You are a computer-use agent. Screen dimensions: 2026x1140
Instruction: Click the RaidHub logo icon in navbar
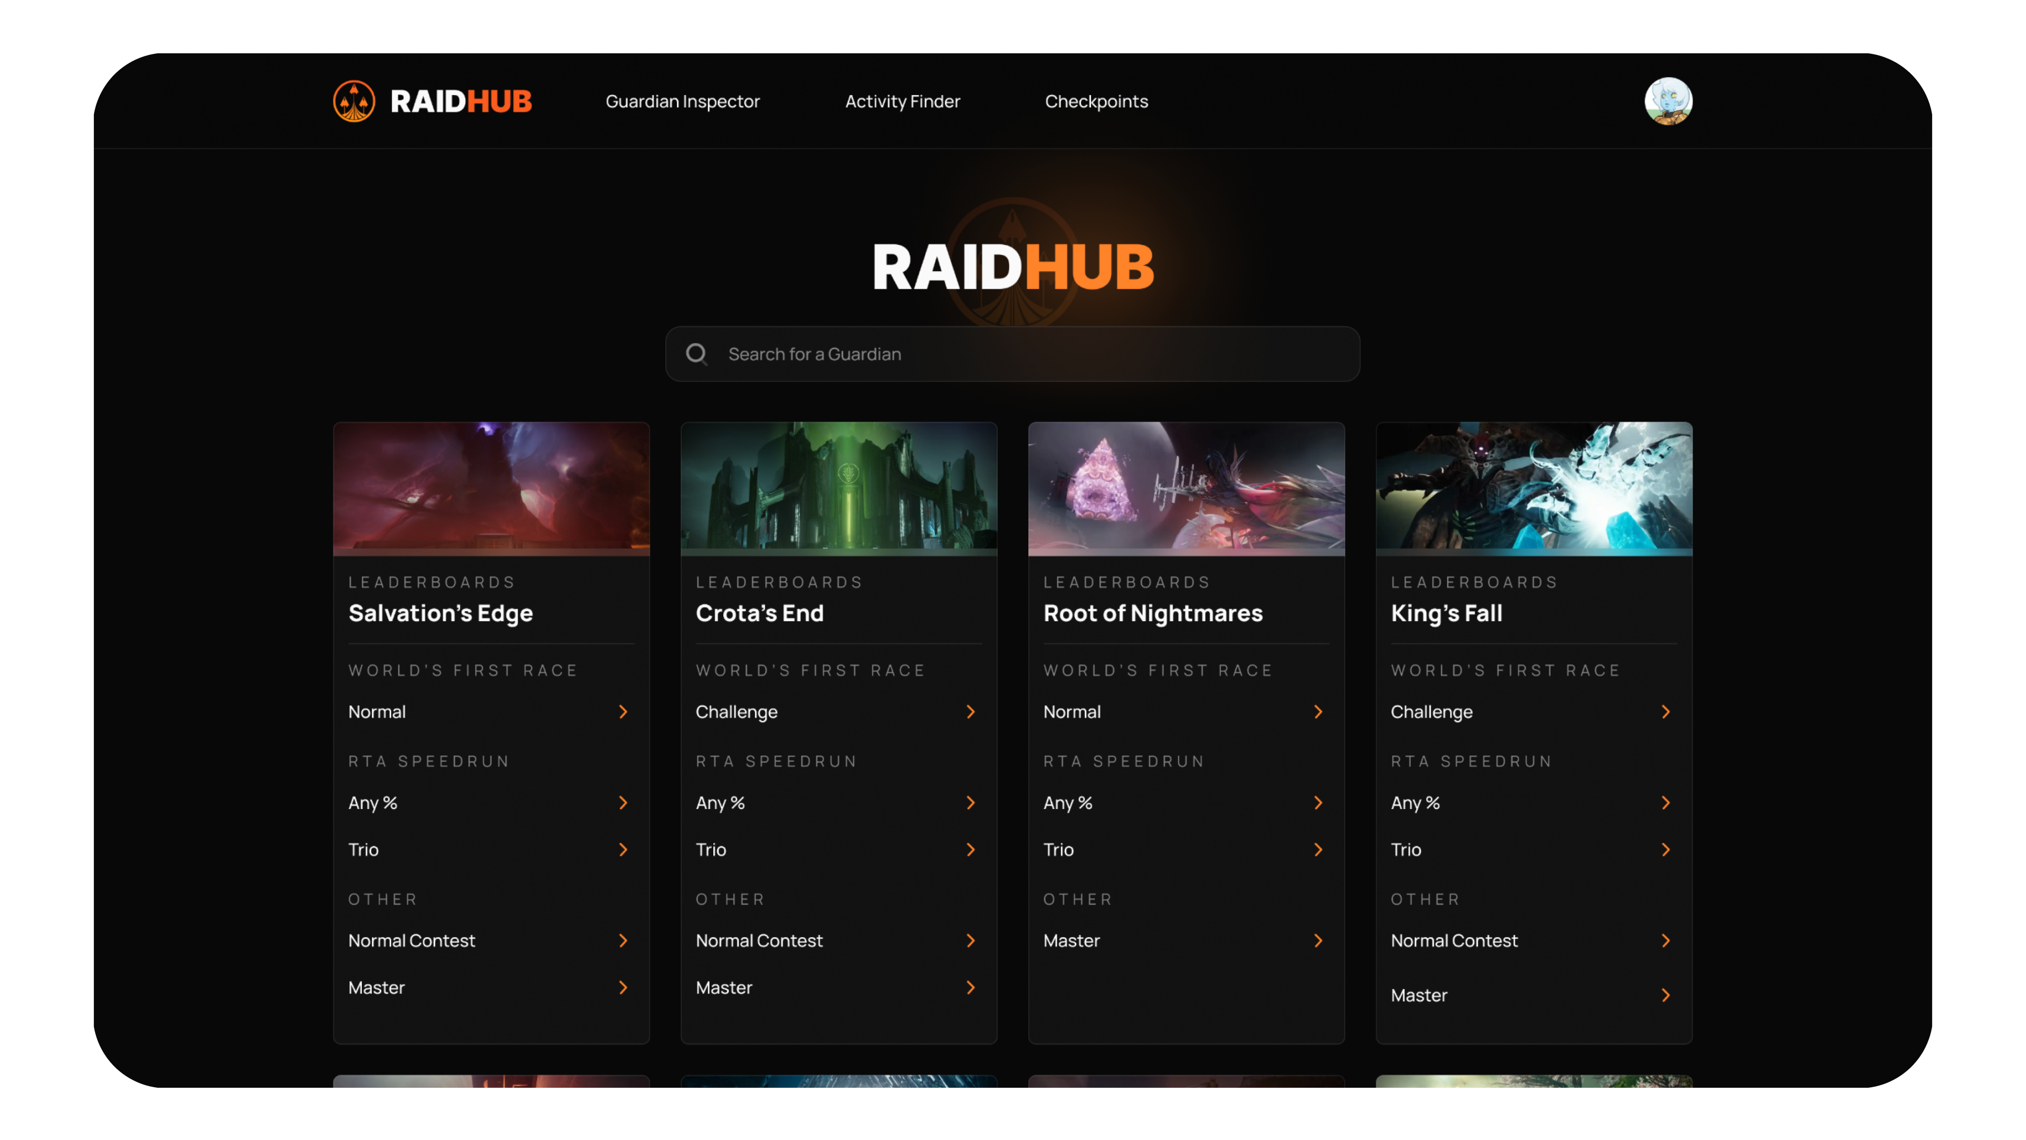(354, 101)
